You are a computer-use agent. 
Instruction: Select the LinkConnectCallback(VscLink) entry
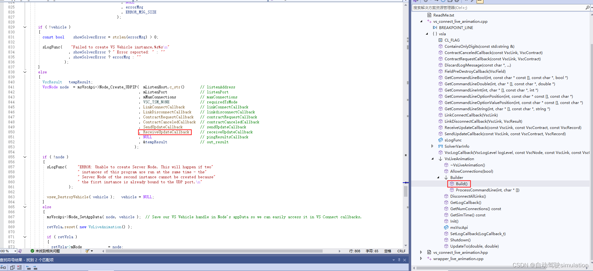[471, 115]
